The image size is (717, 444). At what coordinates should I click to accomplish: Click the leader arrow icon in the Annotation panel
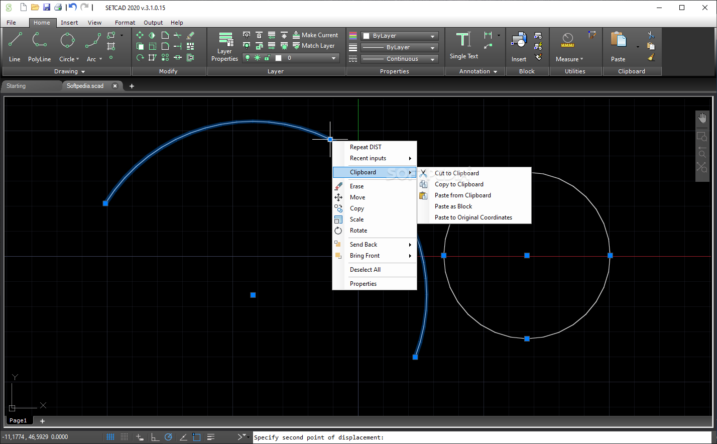(488, 46)
